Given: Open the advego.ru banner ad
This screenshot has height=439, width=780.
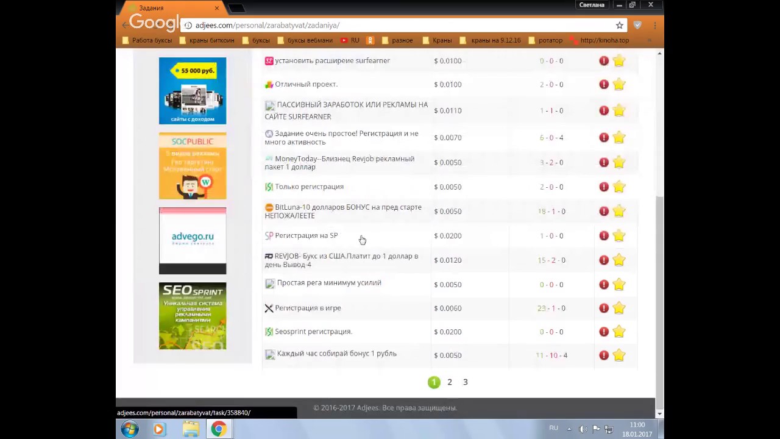Looking at the screenshot, I should (x=193, y=241).
